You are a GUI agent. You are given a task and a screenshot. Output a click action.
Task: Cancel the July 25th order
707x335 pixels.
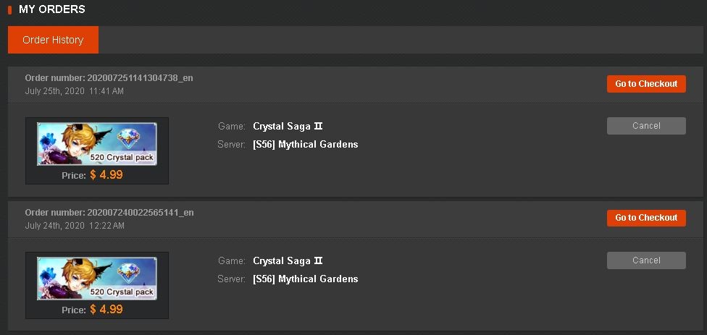[x=646, y=126]
